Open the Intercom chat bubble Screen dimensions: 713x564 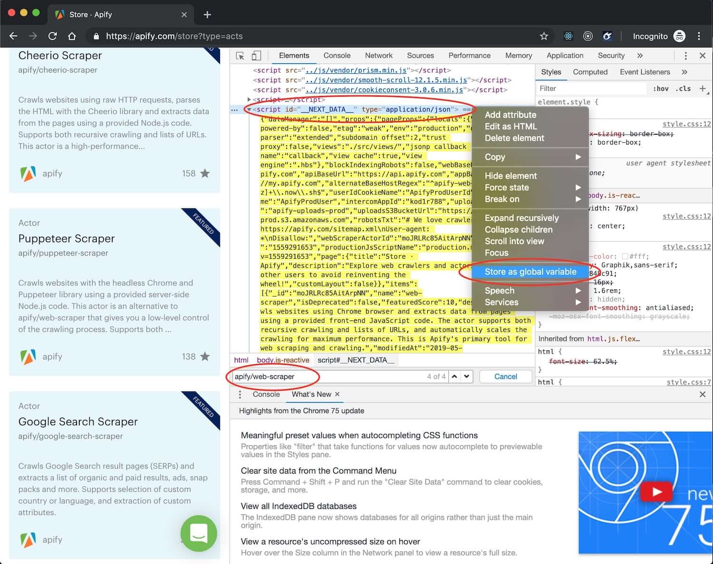(199, 534)
